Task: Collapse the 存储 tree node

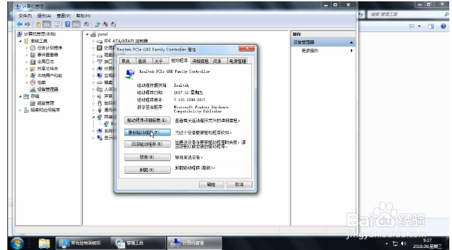Action: click(x=20, y=96)
